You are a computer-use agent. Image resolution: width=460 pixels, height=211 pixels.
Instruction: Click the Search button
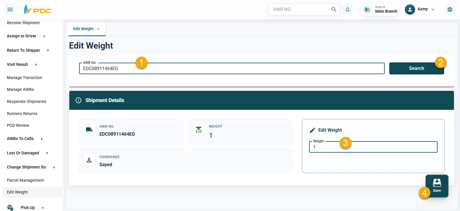click(417, 68)
